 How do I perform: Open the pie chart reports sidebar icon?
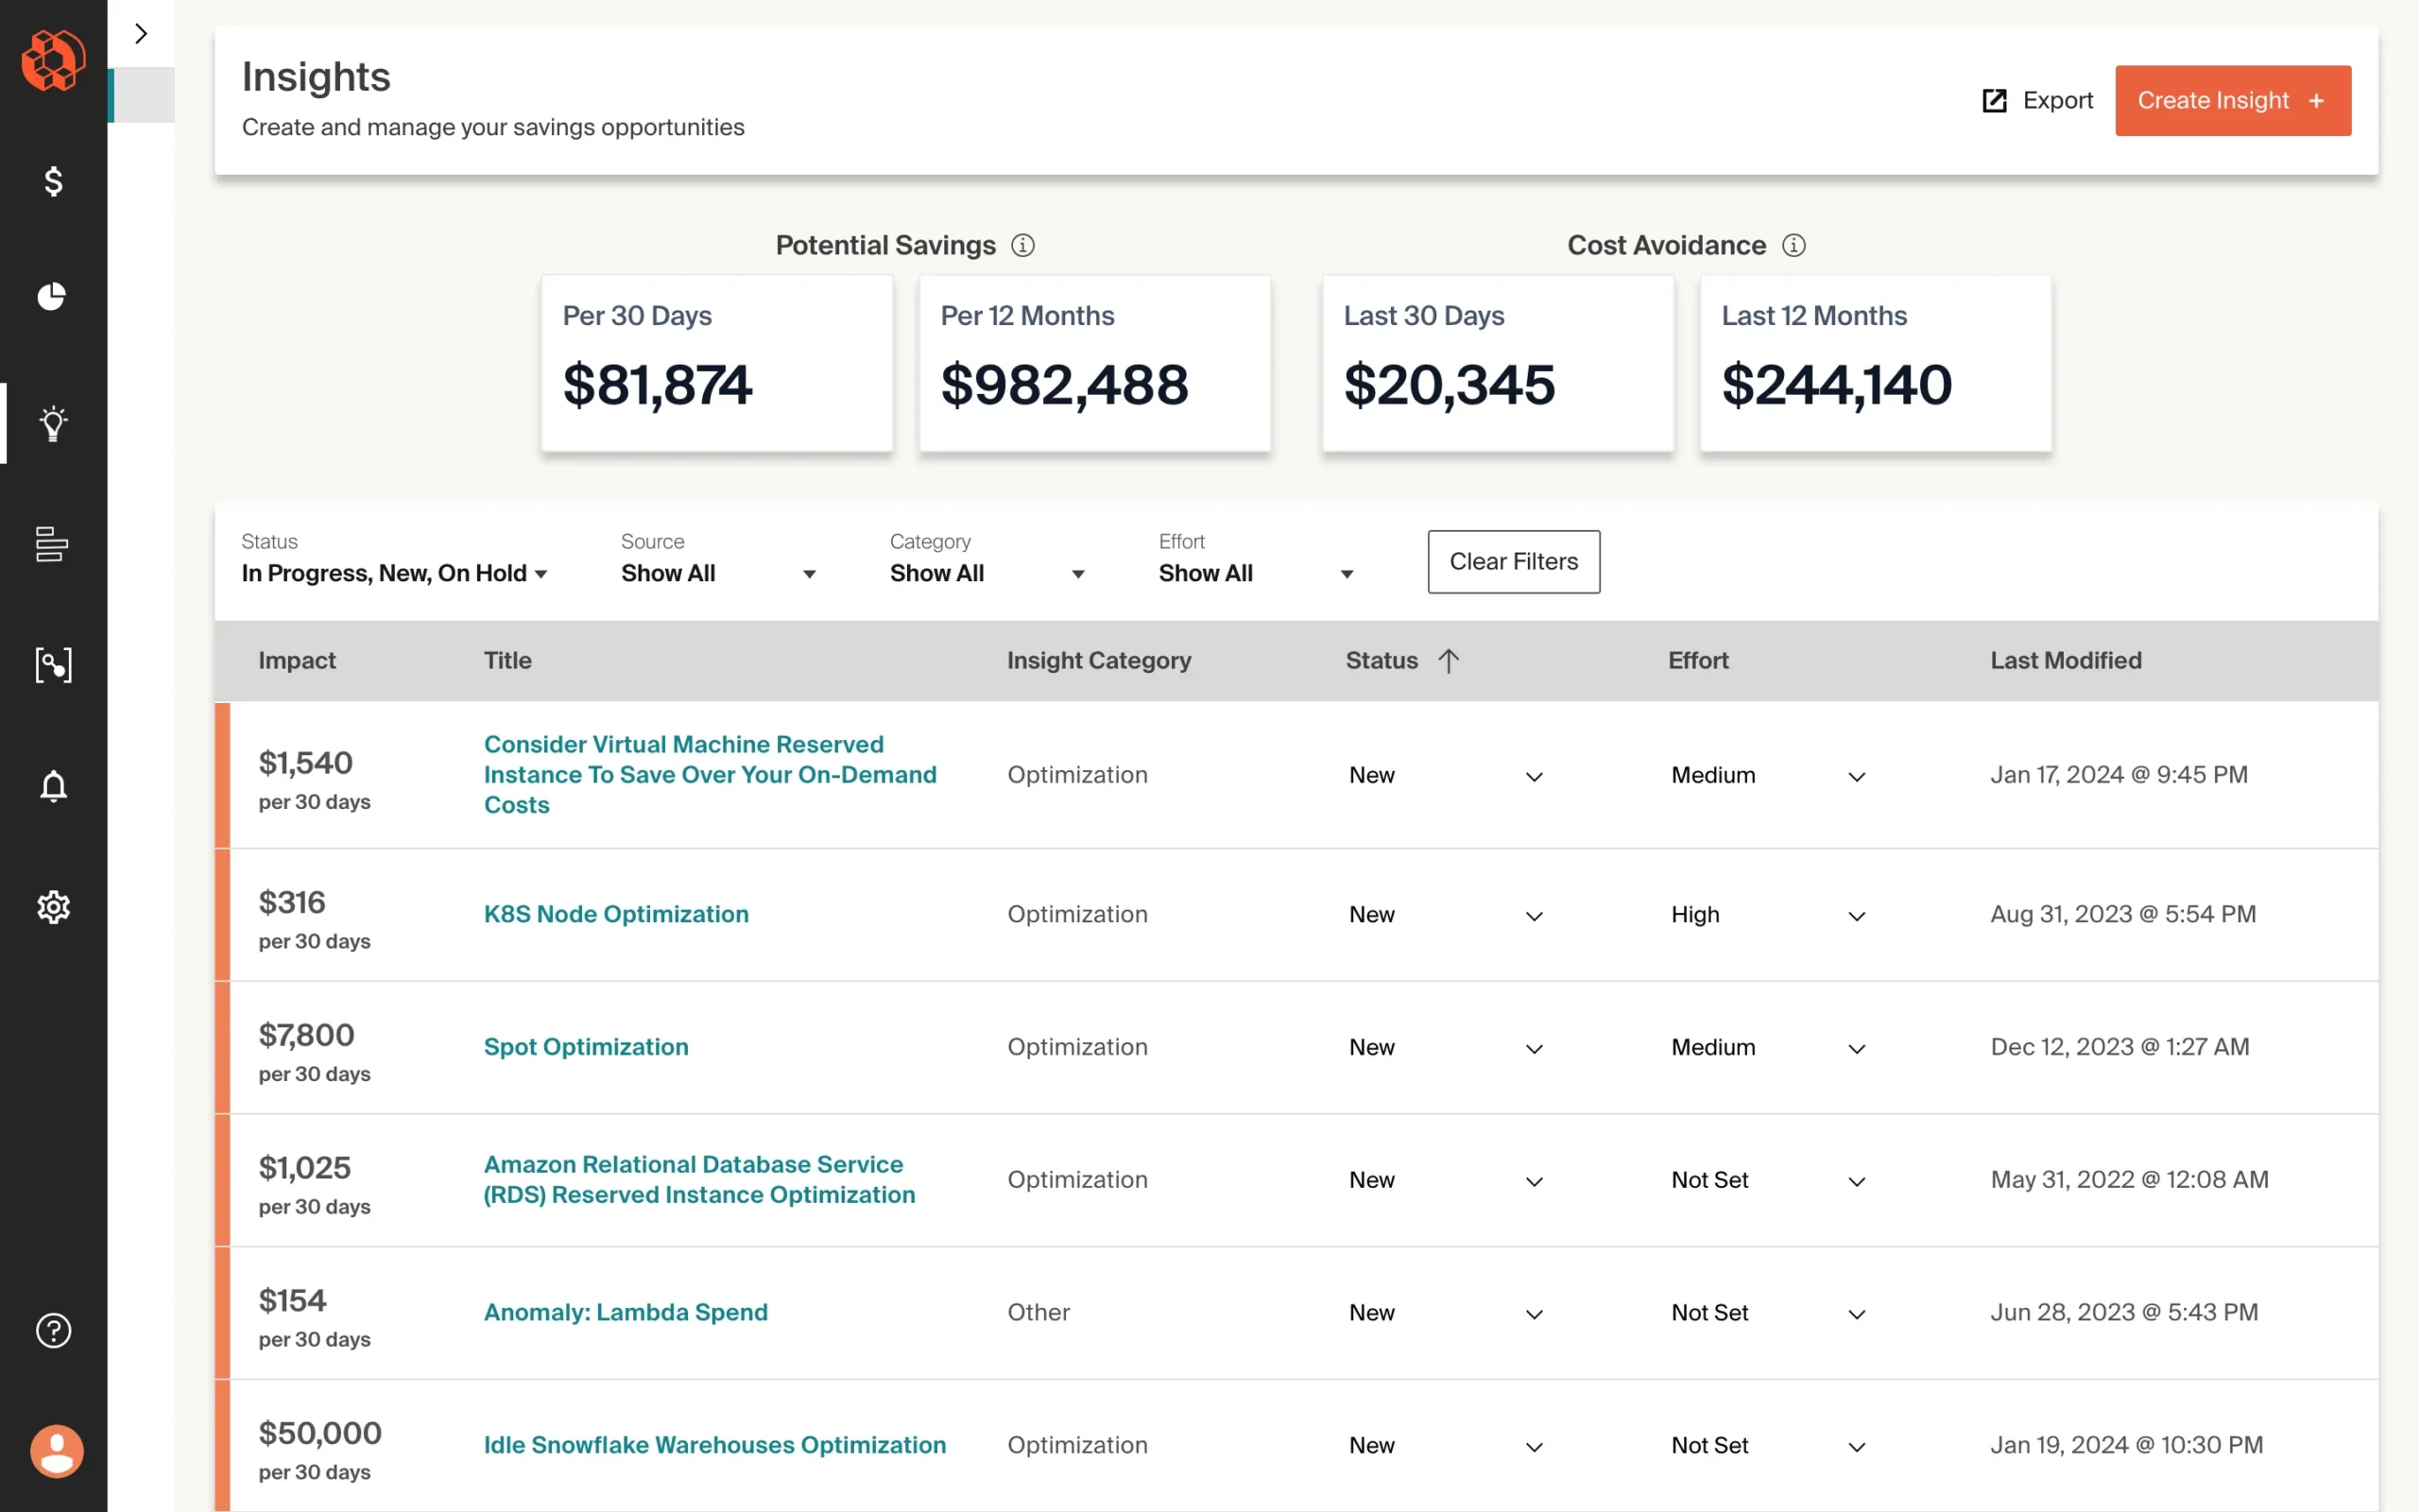coord(52,297)
